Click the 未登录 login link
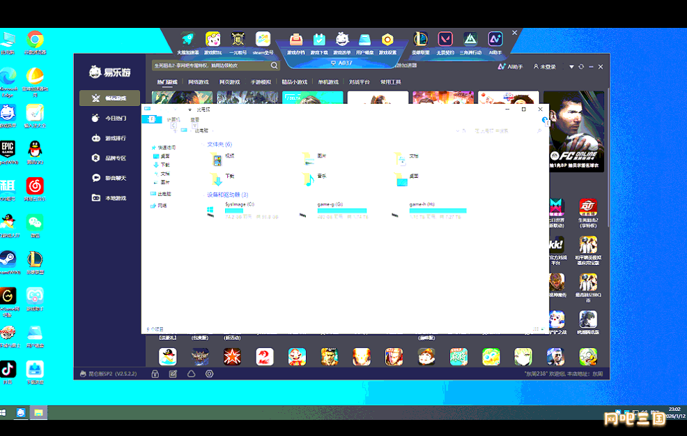Viewport: 687px width, 436px height. pos(545,66)
